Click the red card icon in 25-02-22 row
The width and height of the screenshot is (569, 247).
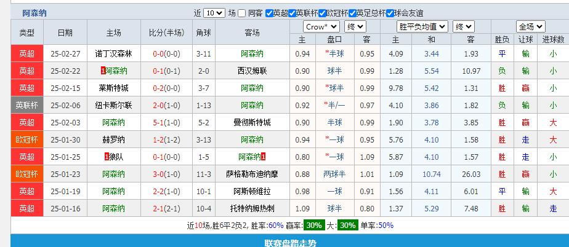pyautogui.click(x=103, y=71)
